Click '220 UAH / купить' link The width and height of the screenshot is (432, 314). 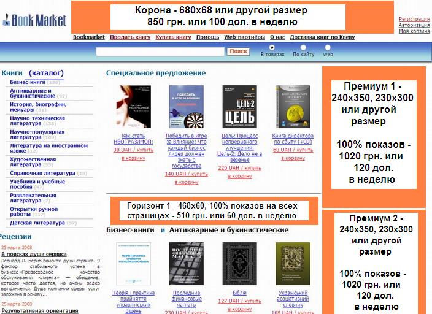click(240, 168)
